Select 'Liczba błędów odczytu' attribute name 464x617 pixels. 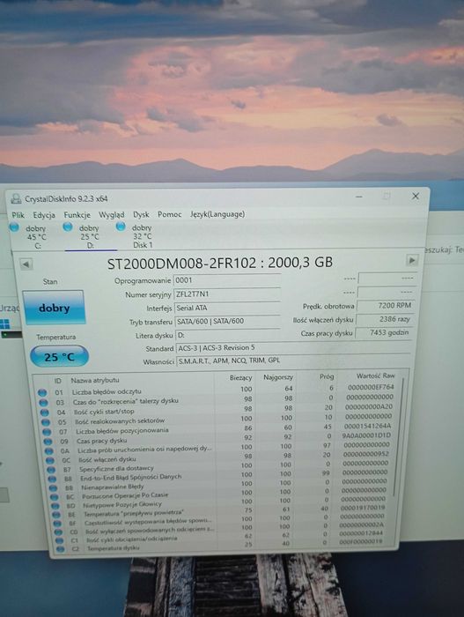(107, 392)
